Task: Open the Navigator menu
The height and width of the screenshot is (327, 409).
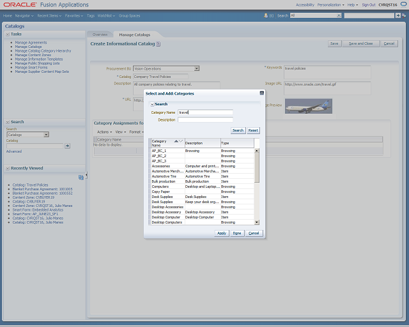Action: pyautogui.click(x=24, y=15)
